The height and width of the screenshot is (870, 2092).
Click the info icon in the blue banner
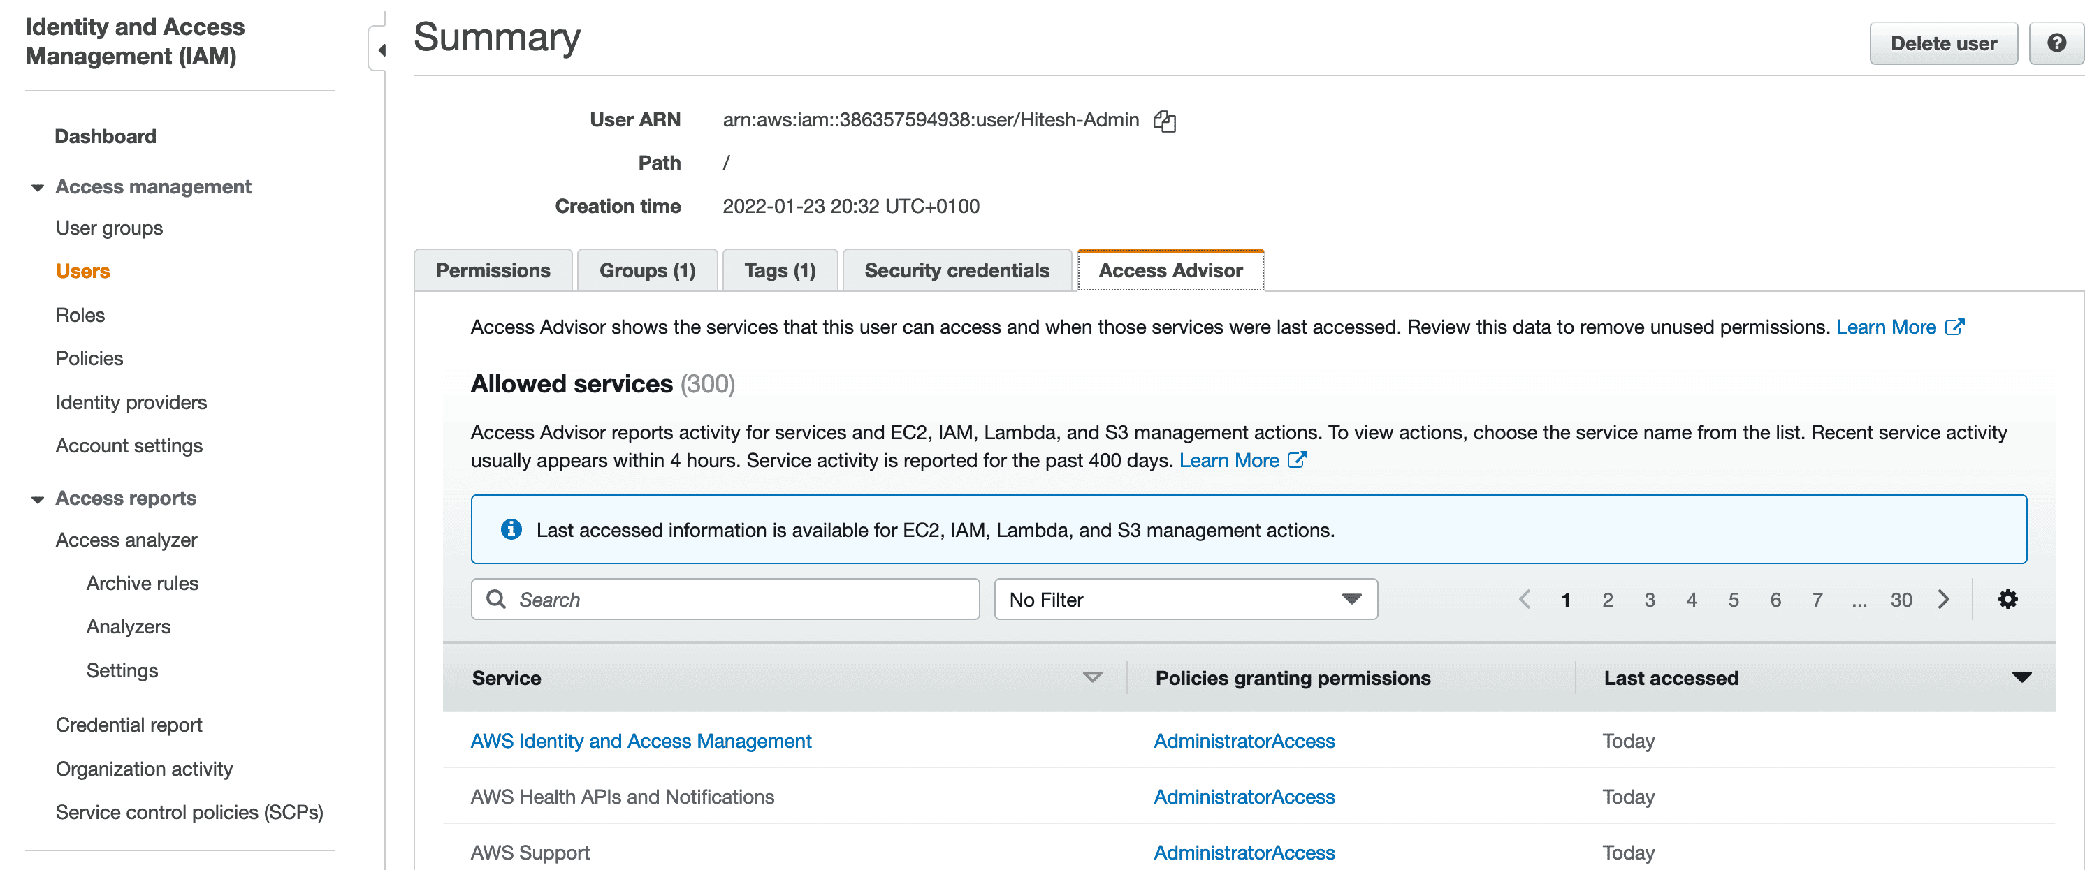coord(510,529)
